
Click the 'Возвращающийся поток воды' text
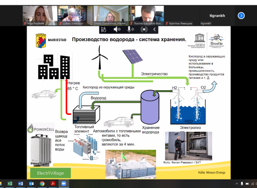coord(61,140)
